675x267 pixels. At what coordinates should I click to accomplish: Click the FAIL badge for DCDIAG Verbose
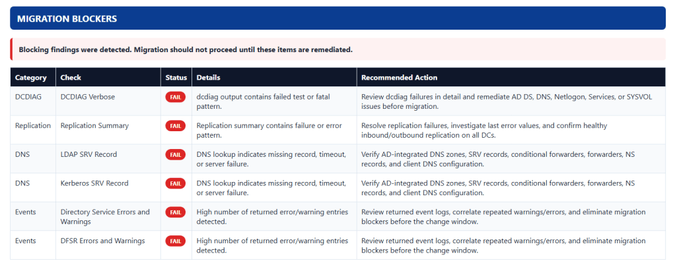tap(176, 97)
